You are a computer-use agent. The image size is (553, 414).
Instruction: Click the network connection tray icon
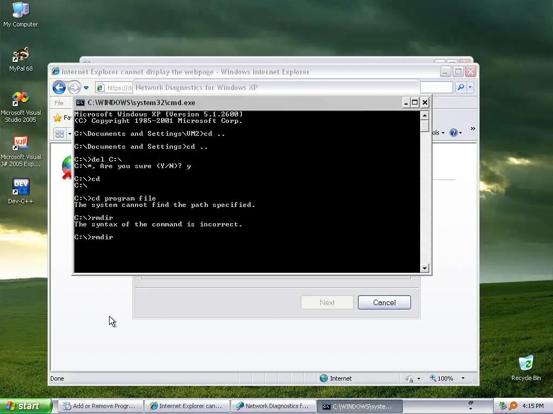pos(503,406)
